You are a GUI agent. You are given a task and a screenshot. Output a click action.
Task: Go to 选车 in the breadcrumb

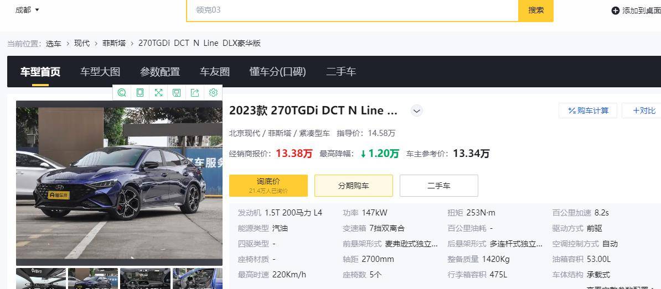[x=54, y=43]
